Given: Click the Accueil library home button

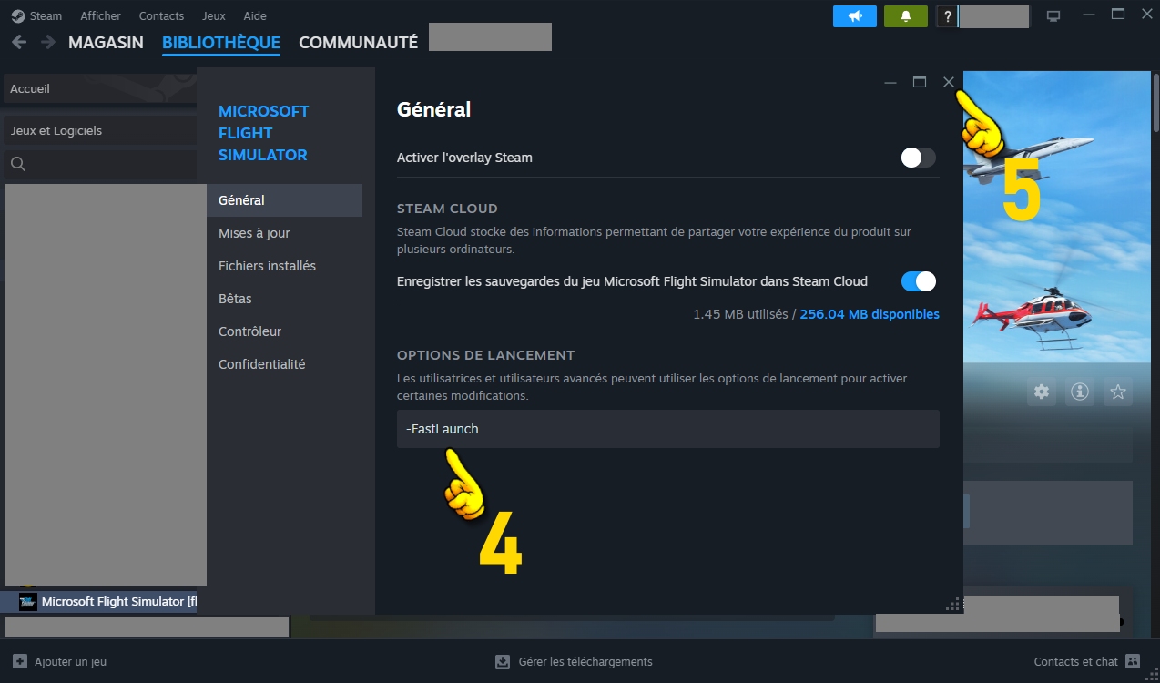Looking at the screenshot, I should coord(100,89).
